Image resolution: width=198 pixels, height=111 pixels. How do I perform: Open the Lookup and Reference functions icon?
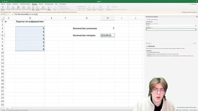click(37, 7)
